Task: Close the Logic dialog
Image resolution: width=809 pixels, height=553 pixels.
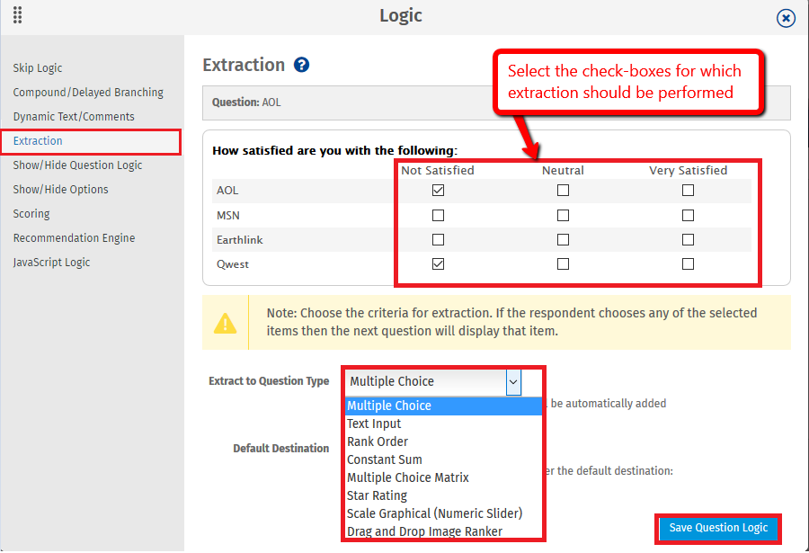Action: tap(787, 17)
